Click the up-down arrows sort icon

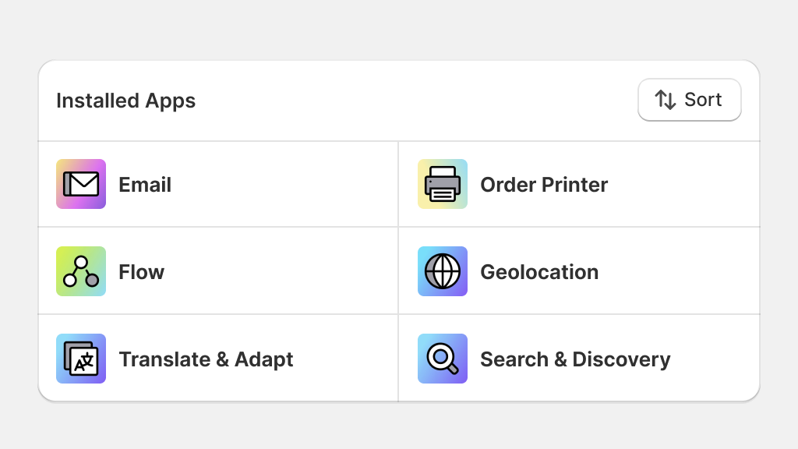click(666, 100)
